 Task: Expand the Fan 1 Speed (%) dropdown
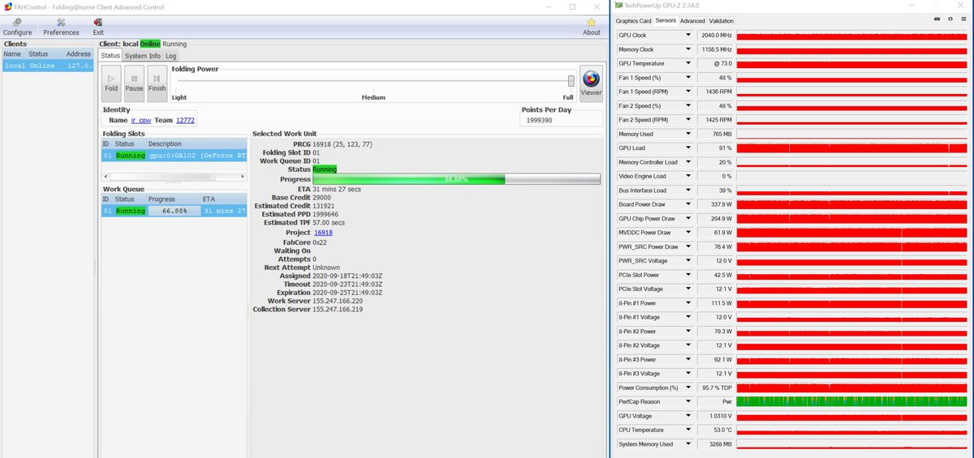click(688, 78)
